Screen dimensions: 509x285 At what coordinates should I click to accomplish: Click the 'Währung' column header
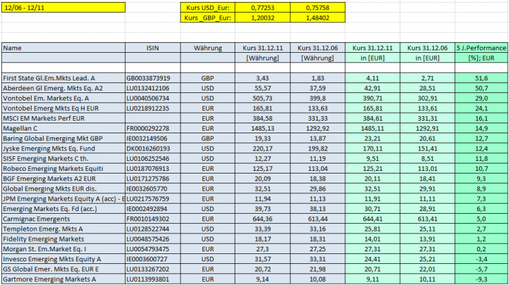(208, 48)
